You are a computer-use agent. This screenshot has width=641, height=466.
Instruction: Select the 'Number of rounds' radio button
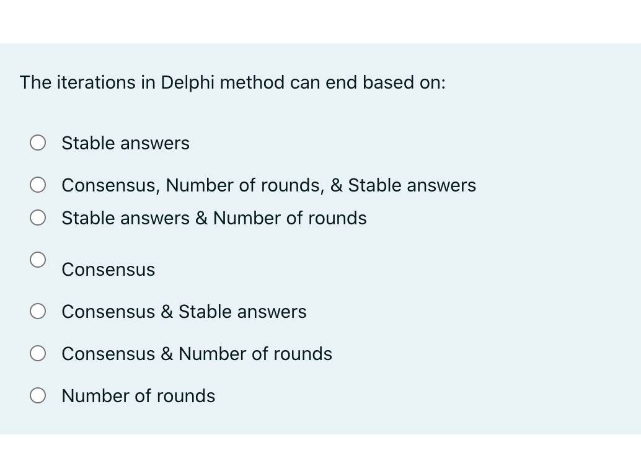click(38, 395)
